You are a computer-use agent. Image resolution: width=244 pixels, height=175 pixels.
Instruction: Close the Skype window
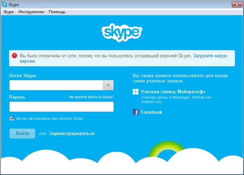click(237, 4)
